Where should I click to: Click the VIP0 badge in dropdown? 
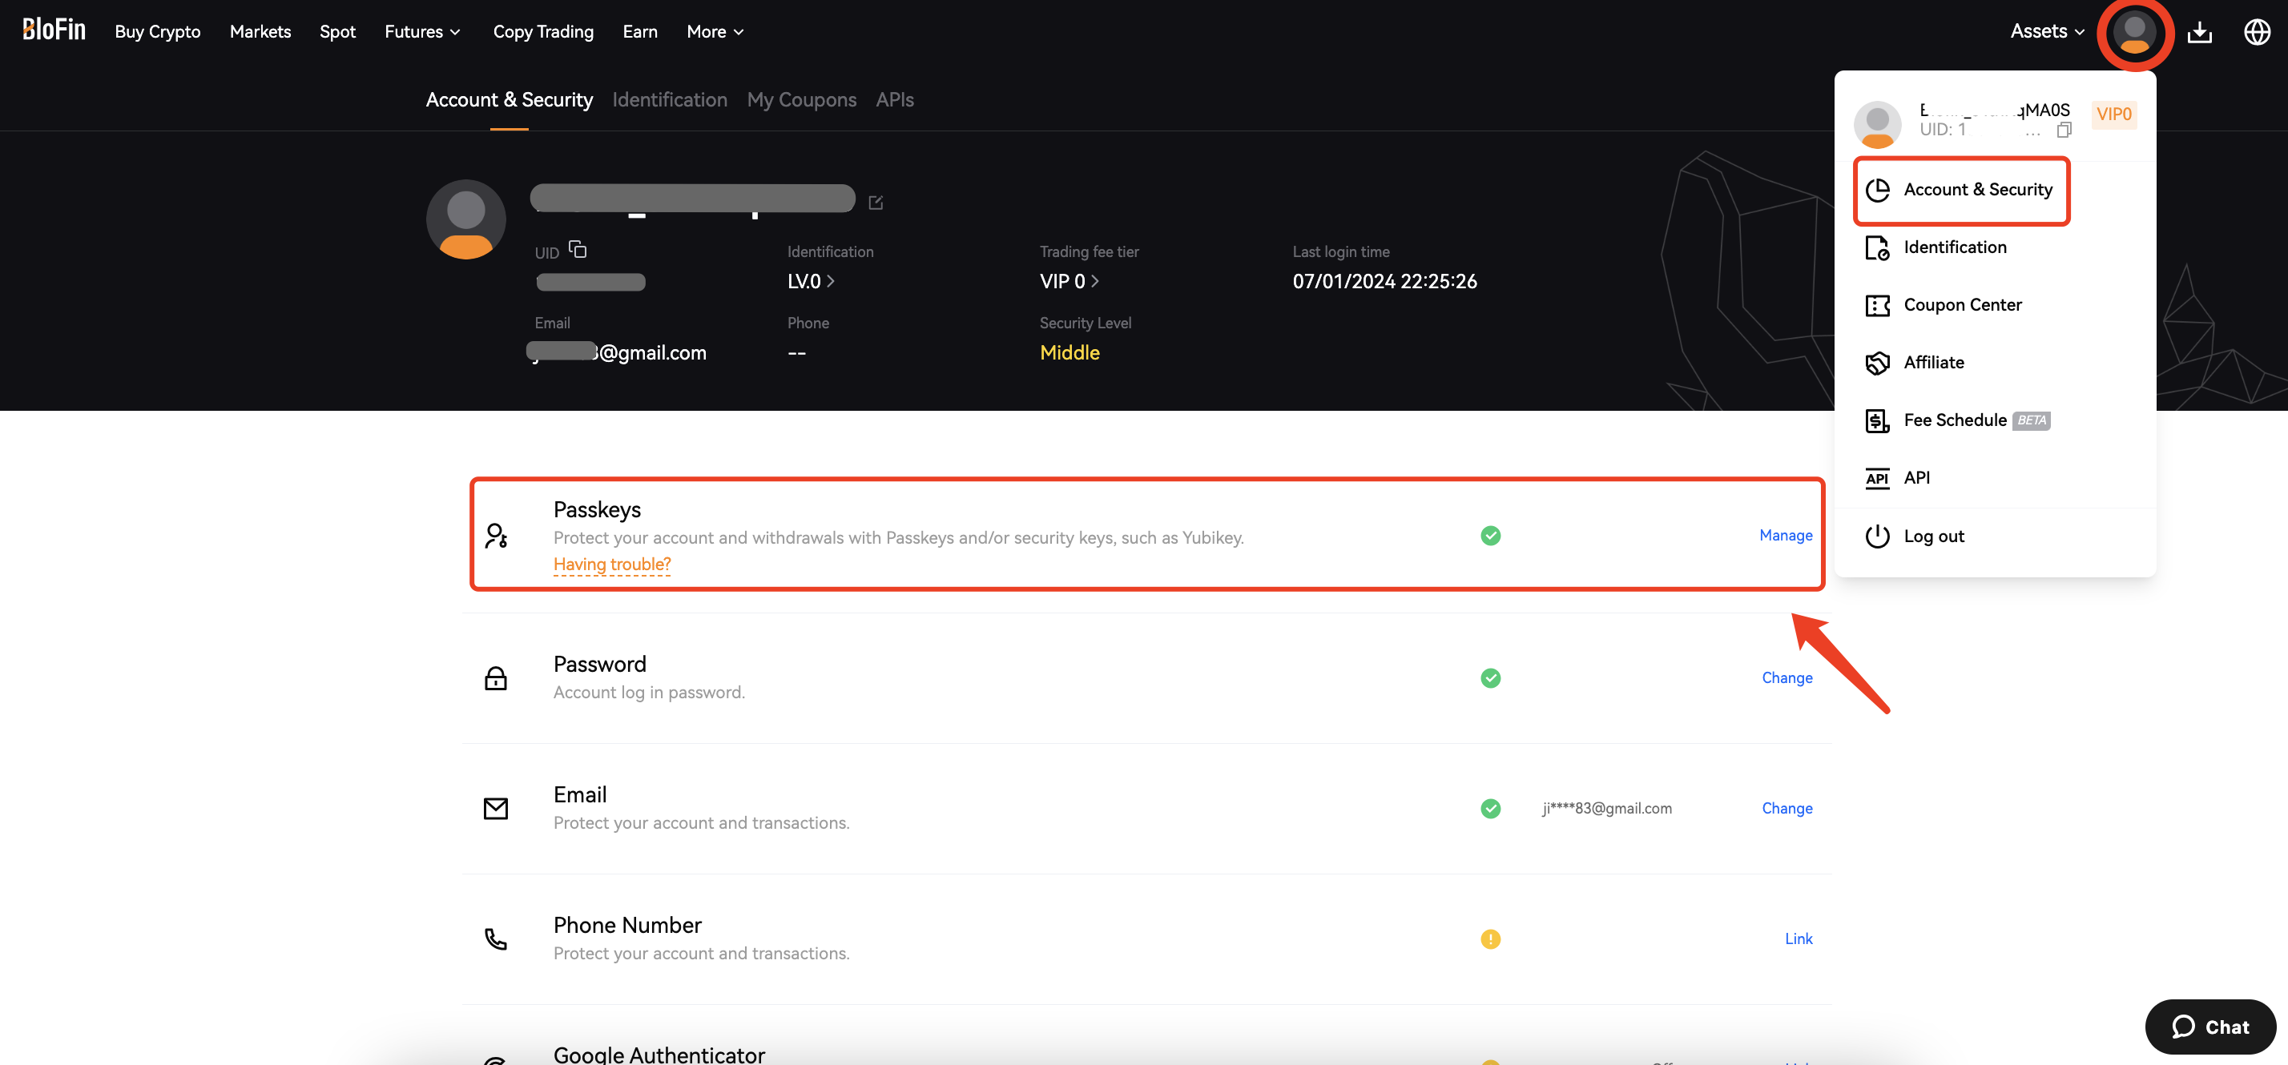coord(2114,115)
